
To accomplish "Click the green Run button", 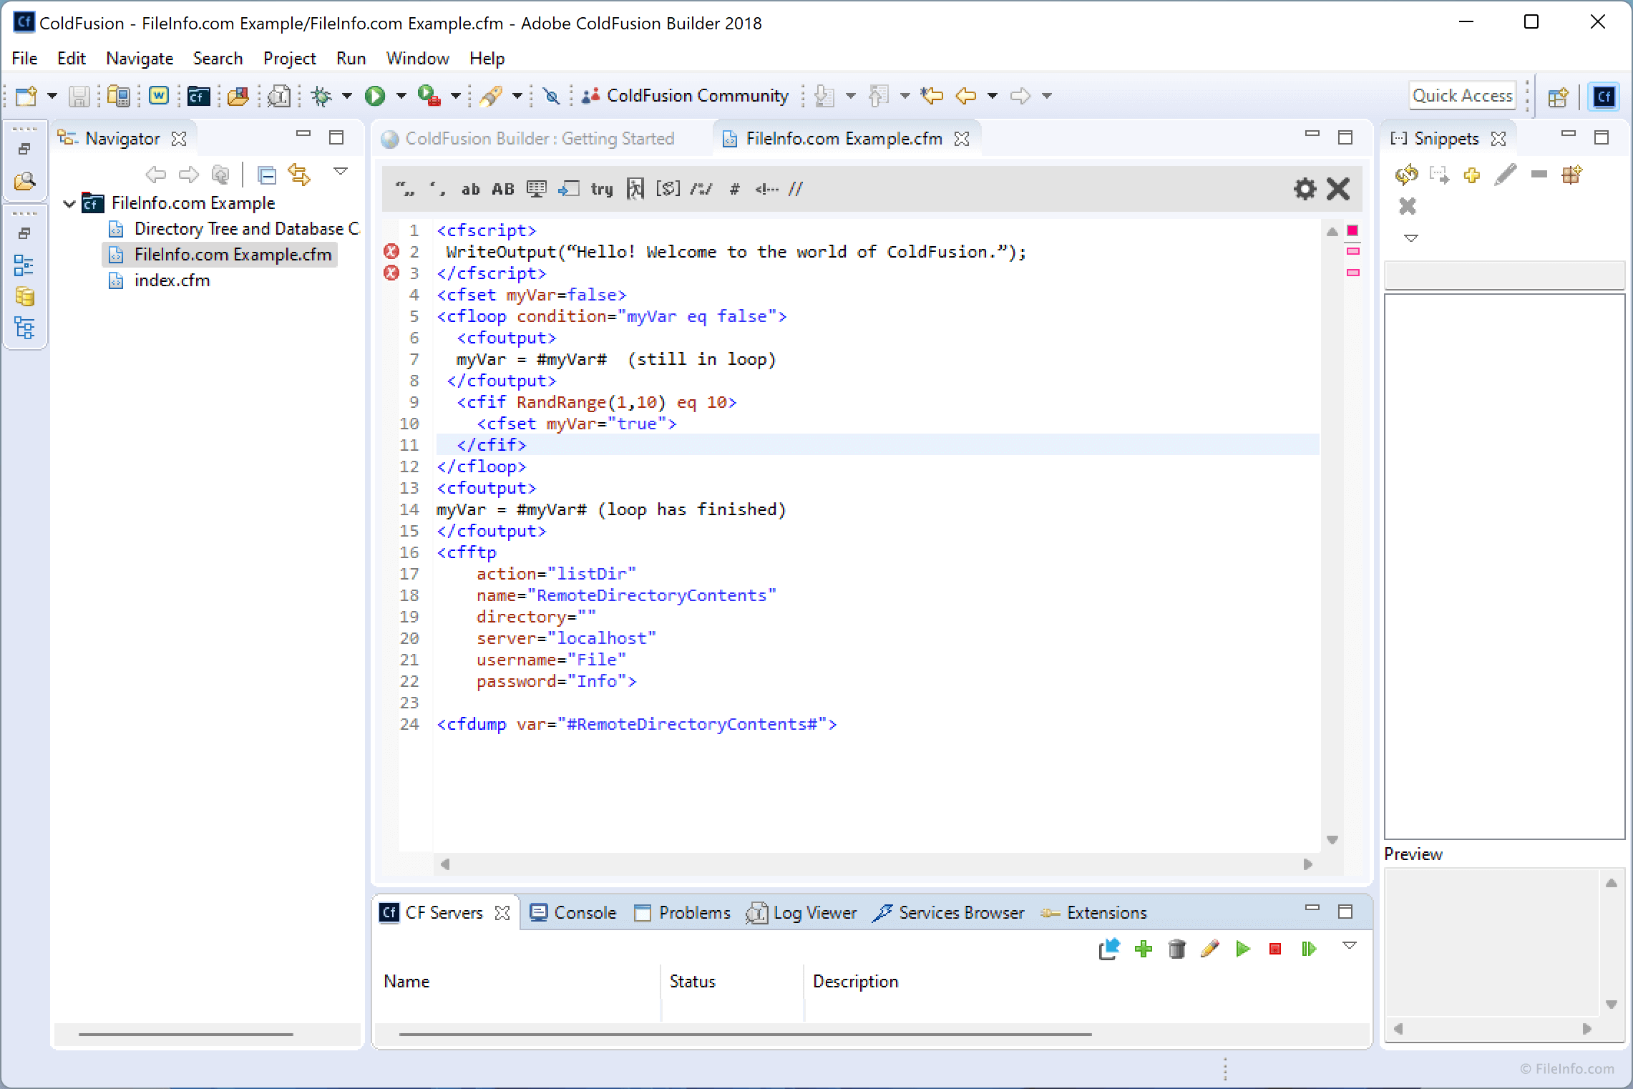I will [375, 96].
